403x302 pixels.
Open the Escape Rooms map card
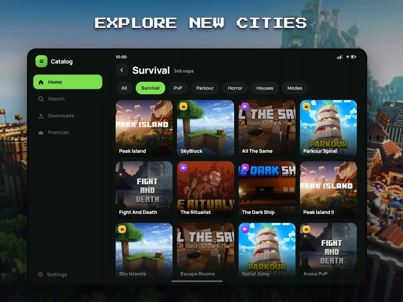[x=206, y=250]
